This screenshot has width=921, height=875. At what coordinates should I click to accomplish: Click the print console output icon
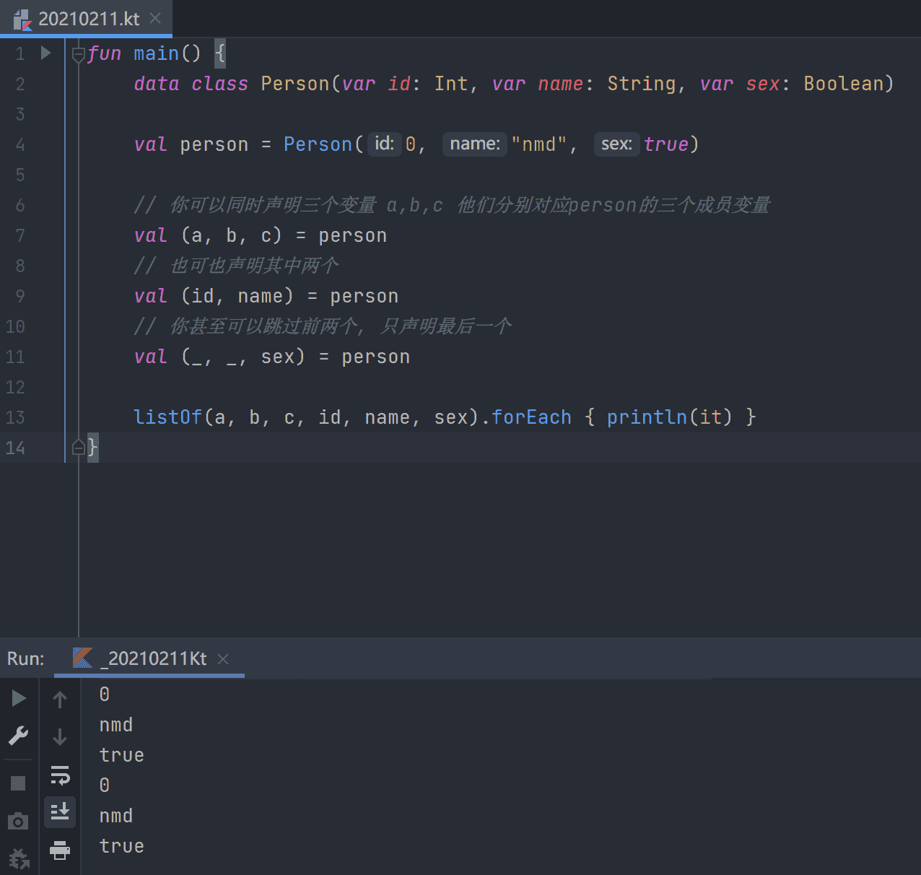pyautogui.click(x=60, y=850)
